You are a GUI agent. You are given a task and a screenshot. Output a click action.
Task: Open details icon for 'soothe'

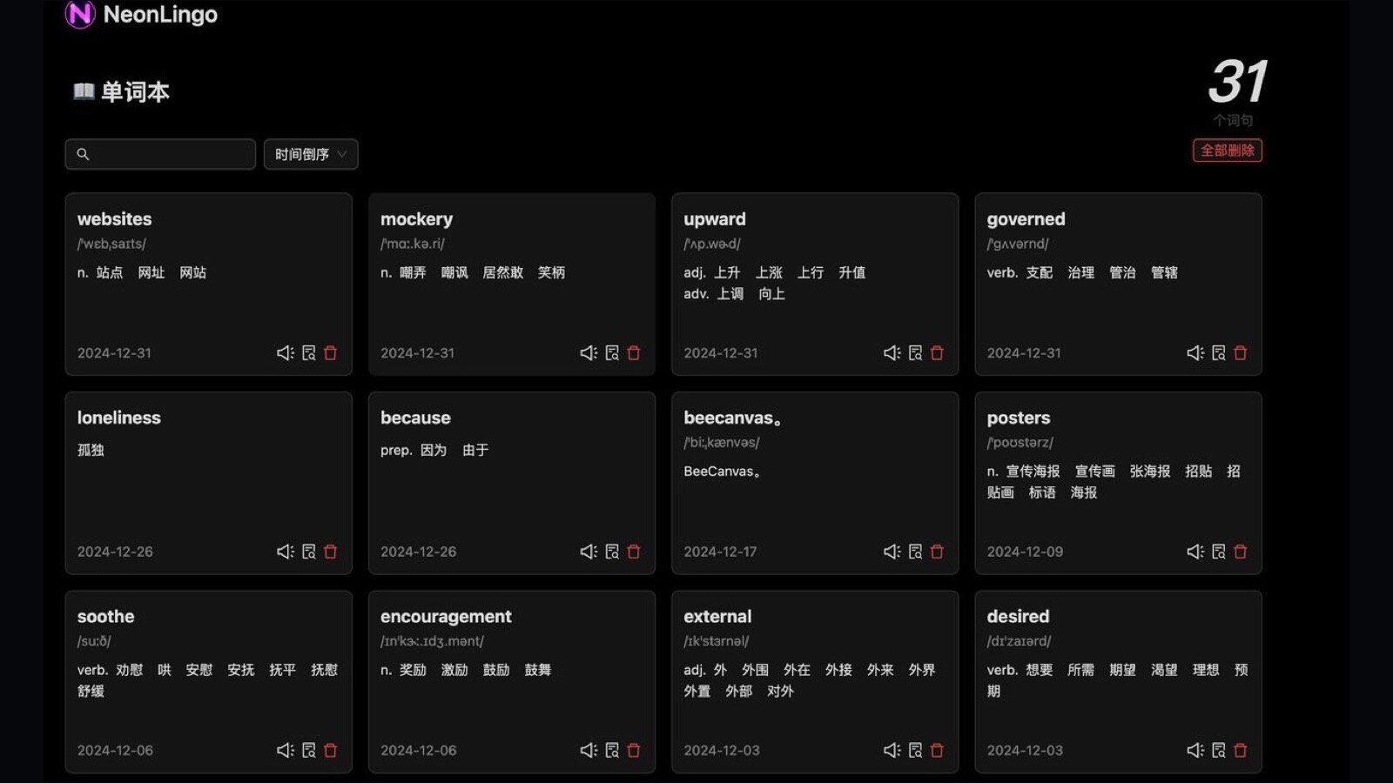(308, 749)
